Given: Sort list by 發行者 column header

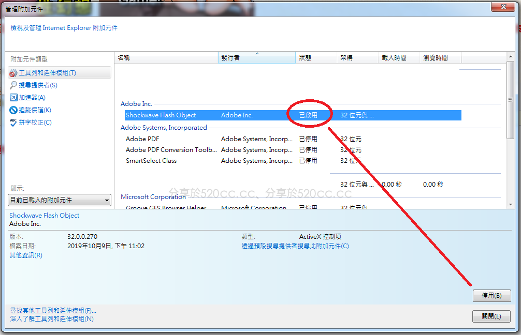Looking at the screenshot, I should 256,58.
